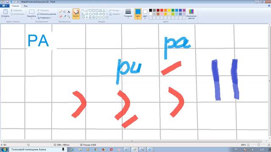Choose the yellow color swatch
This screenshot has width=271, height=152.
tap(169, 10)
